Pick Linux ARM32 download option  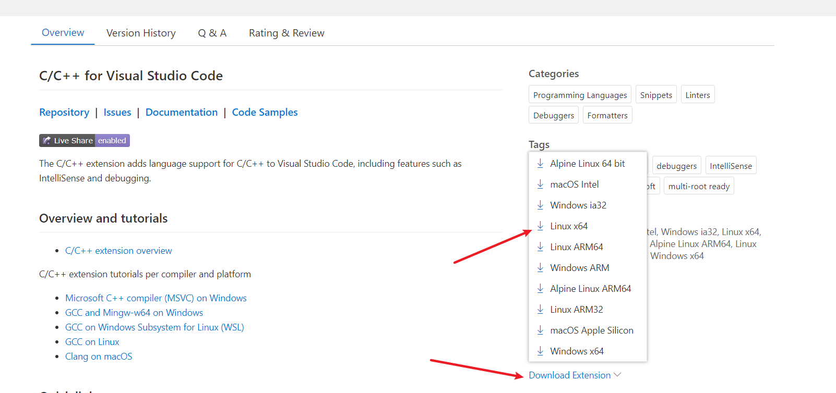click(588, 310)
